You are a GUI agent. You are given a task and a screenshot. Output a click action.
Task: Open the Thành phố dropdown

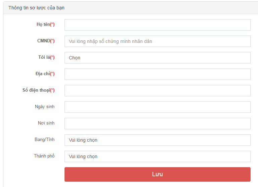pos(157,156)
